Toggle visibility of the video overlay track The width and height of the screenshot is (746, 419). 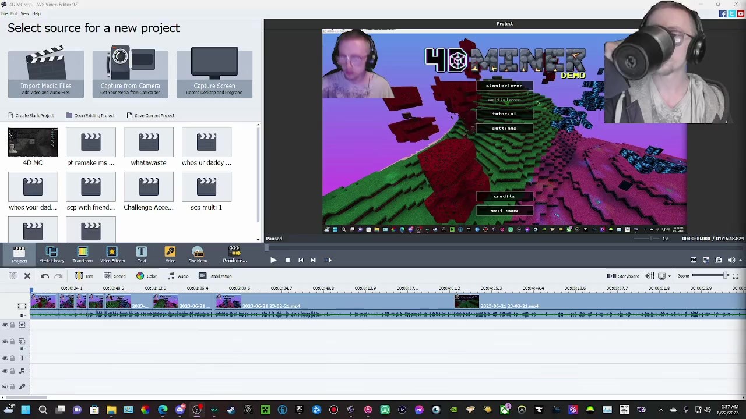point(5,342)
